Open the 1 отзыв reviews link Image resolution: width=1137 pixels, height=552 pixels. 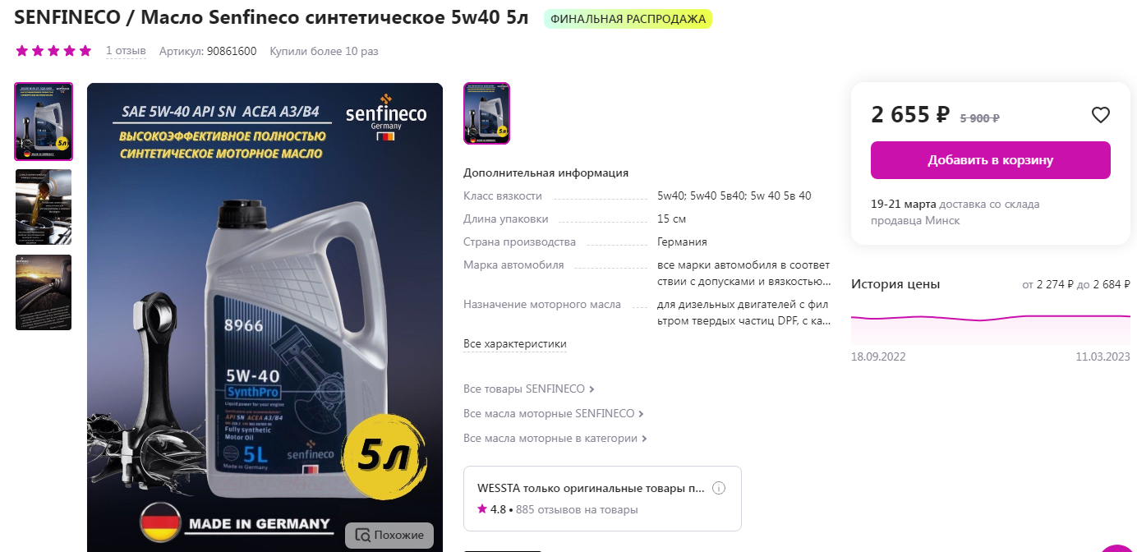pyautogui.click(x=126, y=51)
